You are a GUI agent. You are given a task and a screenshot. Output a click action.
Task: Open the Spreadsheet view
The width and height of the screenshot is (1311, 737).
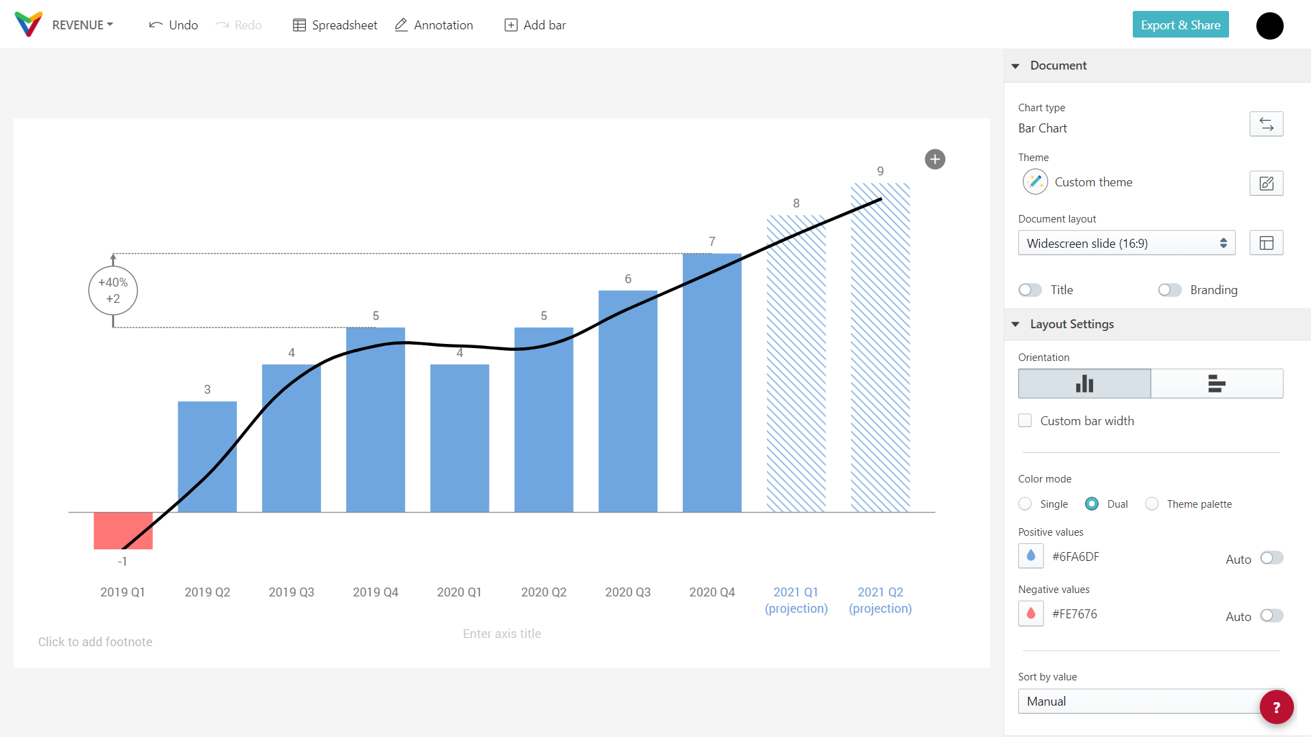click(335, 25)
